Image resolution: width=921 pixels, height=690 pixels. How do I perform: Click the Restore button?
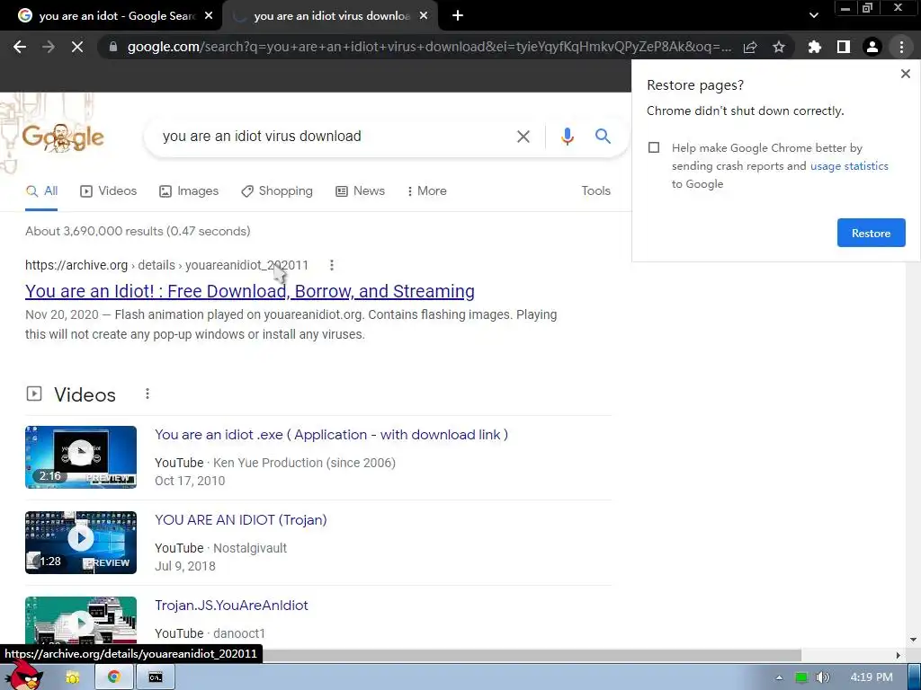click(x=871, y=233)
